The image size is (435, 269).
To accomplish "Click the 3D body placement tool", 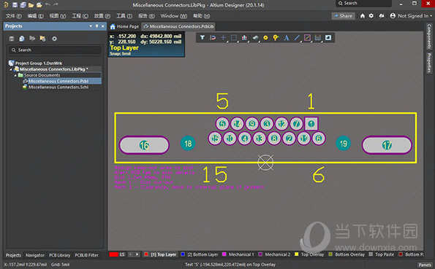I will click(255, 38).
